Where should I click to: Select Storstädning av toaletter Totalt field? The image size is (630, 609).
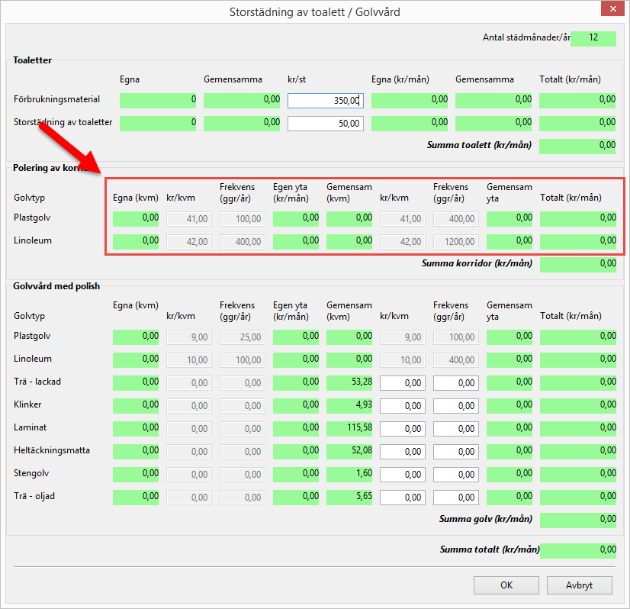click(x=577, y=124)
